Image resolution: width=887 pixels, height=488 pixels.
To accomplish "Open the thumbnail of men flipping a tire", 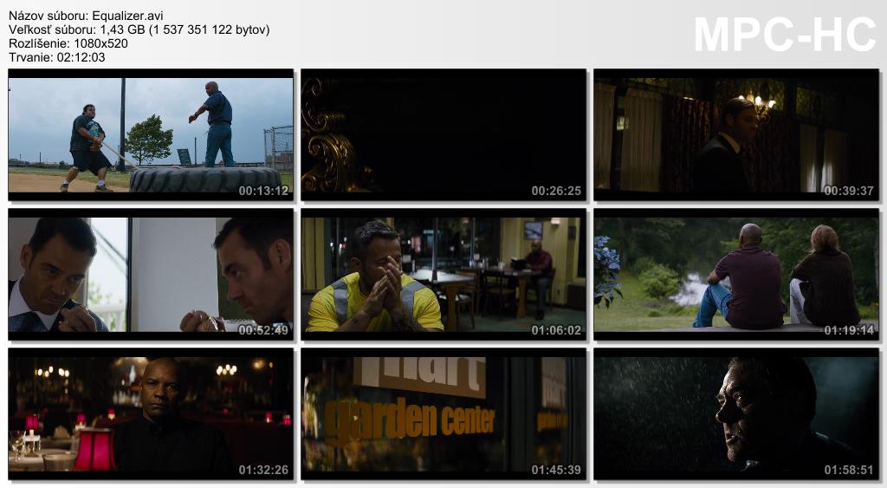I will [151, 134].
